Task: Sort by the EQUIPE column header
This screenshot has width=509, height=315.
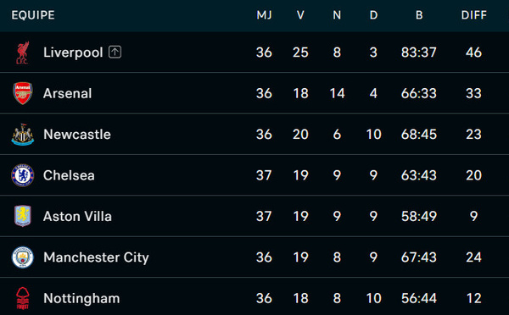Action: (33, 15)
